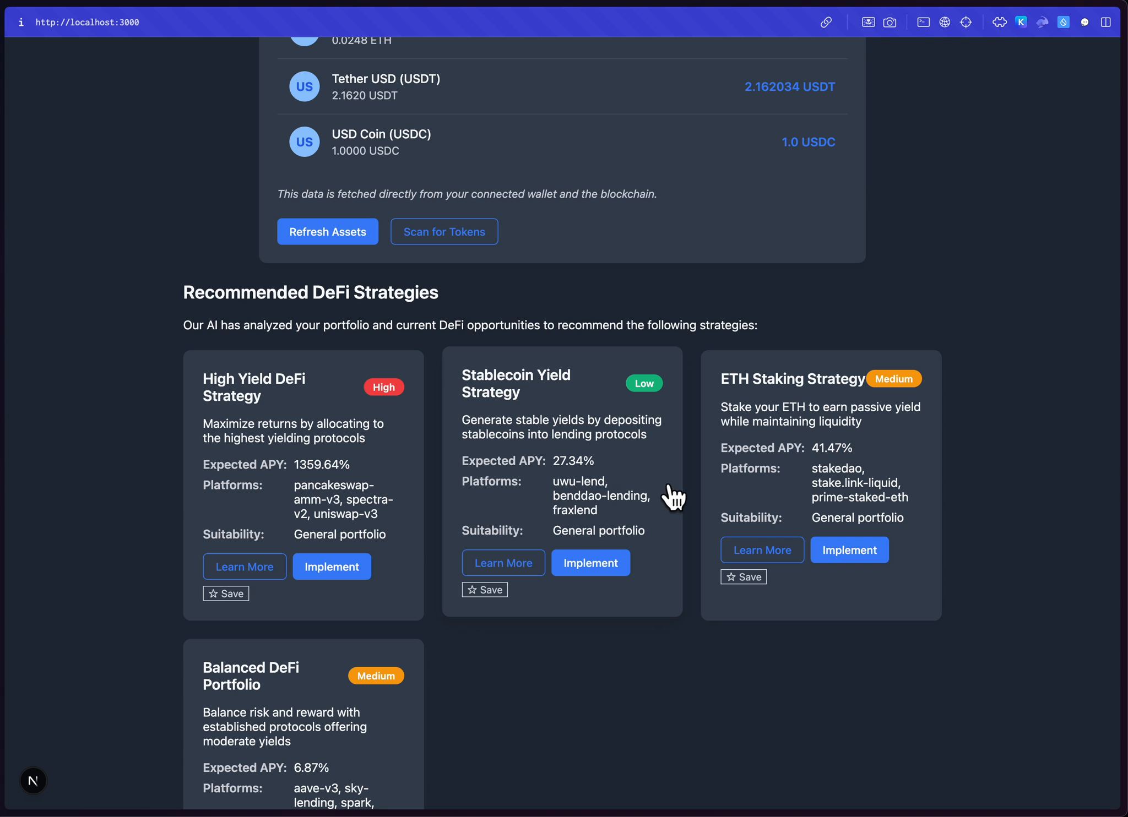
Task: Click Implement on Stablecoin Yield Strategy
Action: [590, 562]
